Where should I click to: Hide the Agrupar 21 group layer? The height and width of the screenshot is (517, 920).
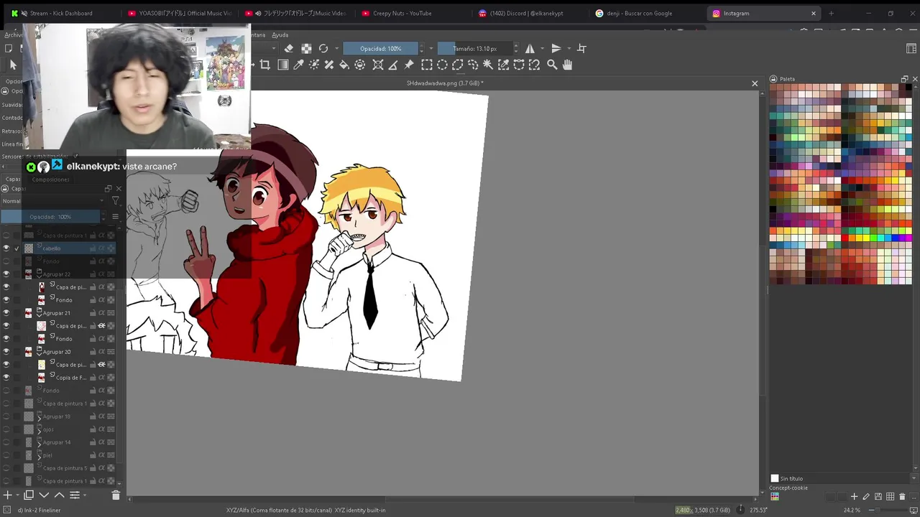click(x=6, y=313)
